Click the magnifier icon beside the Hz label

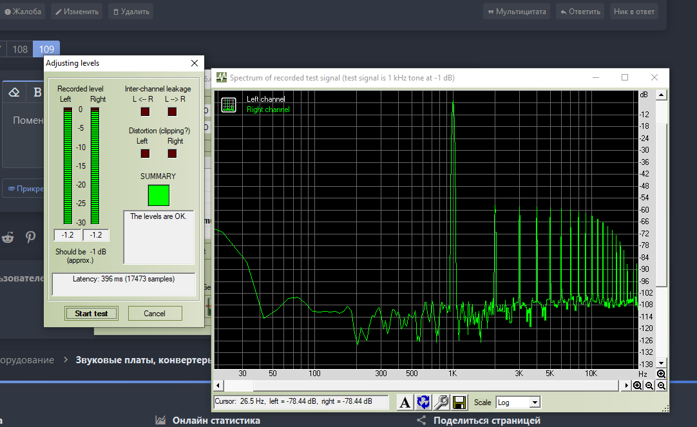[661, 374]
